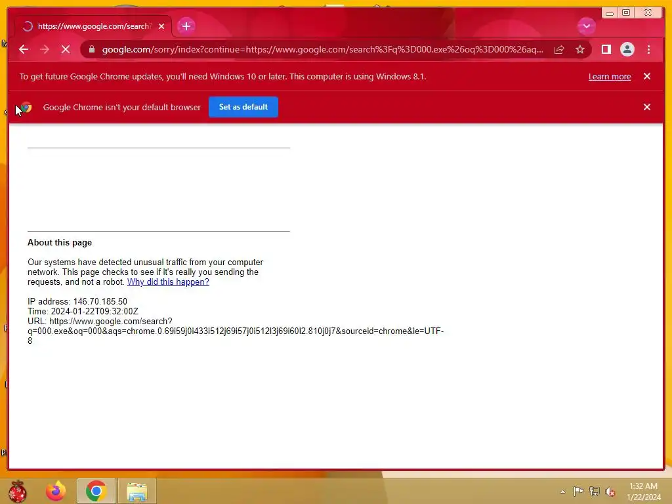
Task: Set Chrome as default browser
Action: pos(243,107)
